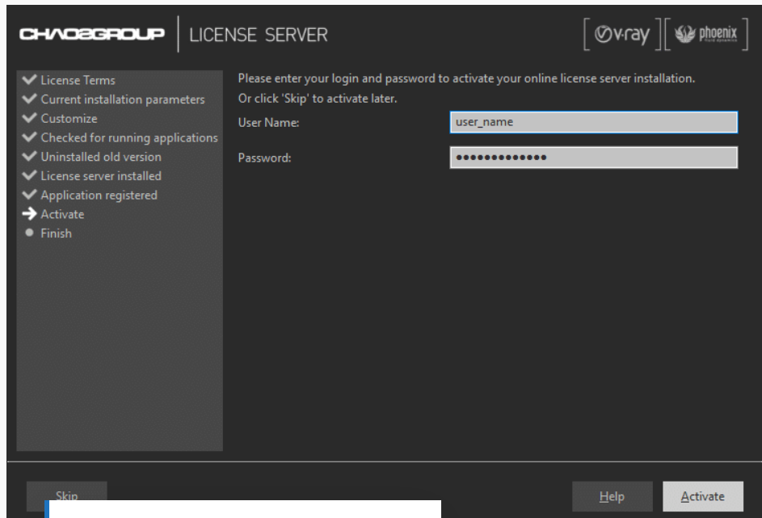Focus the Password input field
Screen dimensions: 762x518
point(593,158)
